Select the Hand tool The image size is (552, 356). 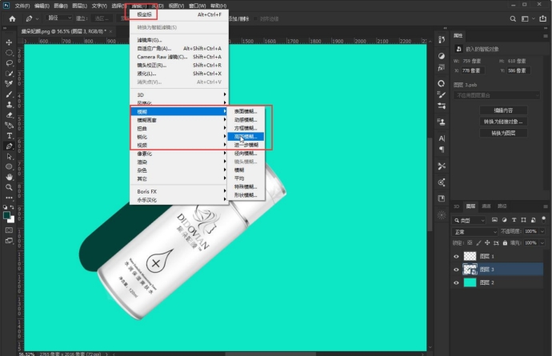tap(9, 177)
